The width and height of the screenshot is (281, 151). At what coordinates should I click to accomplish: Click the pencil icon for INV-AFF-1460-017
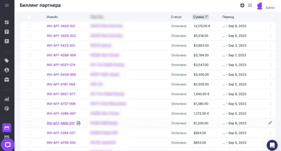coord(270,123)
